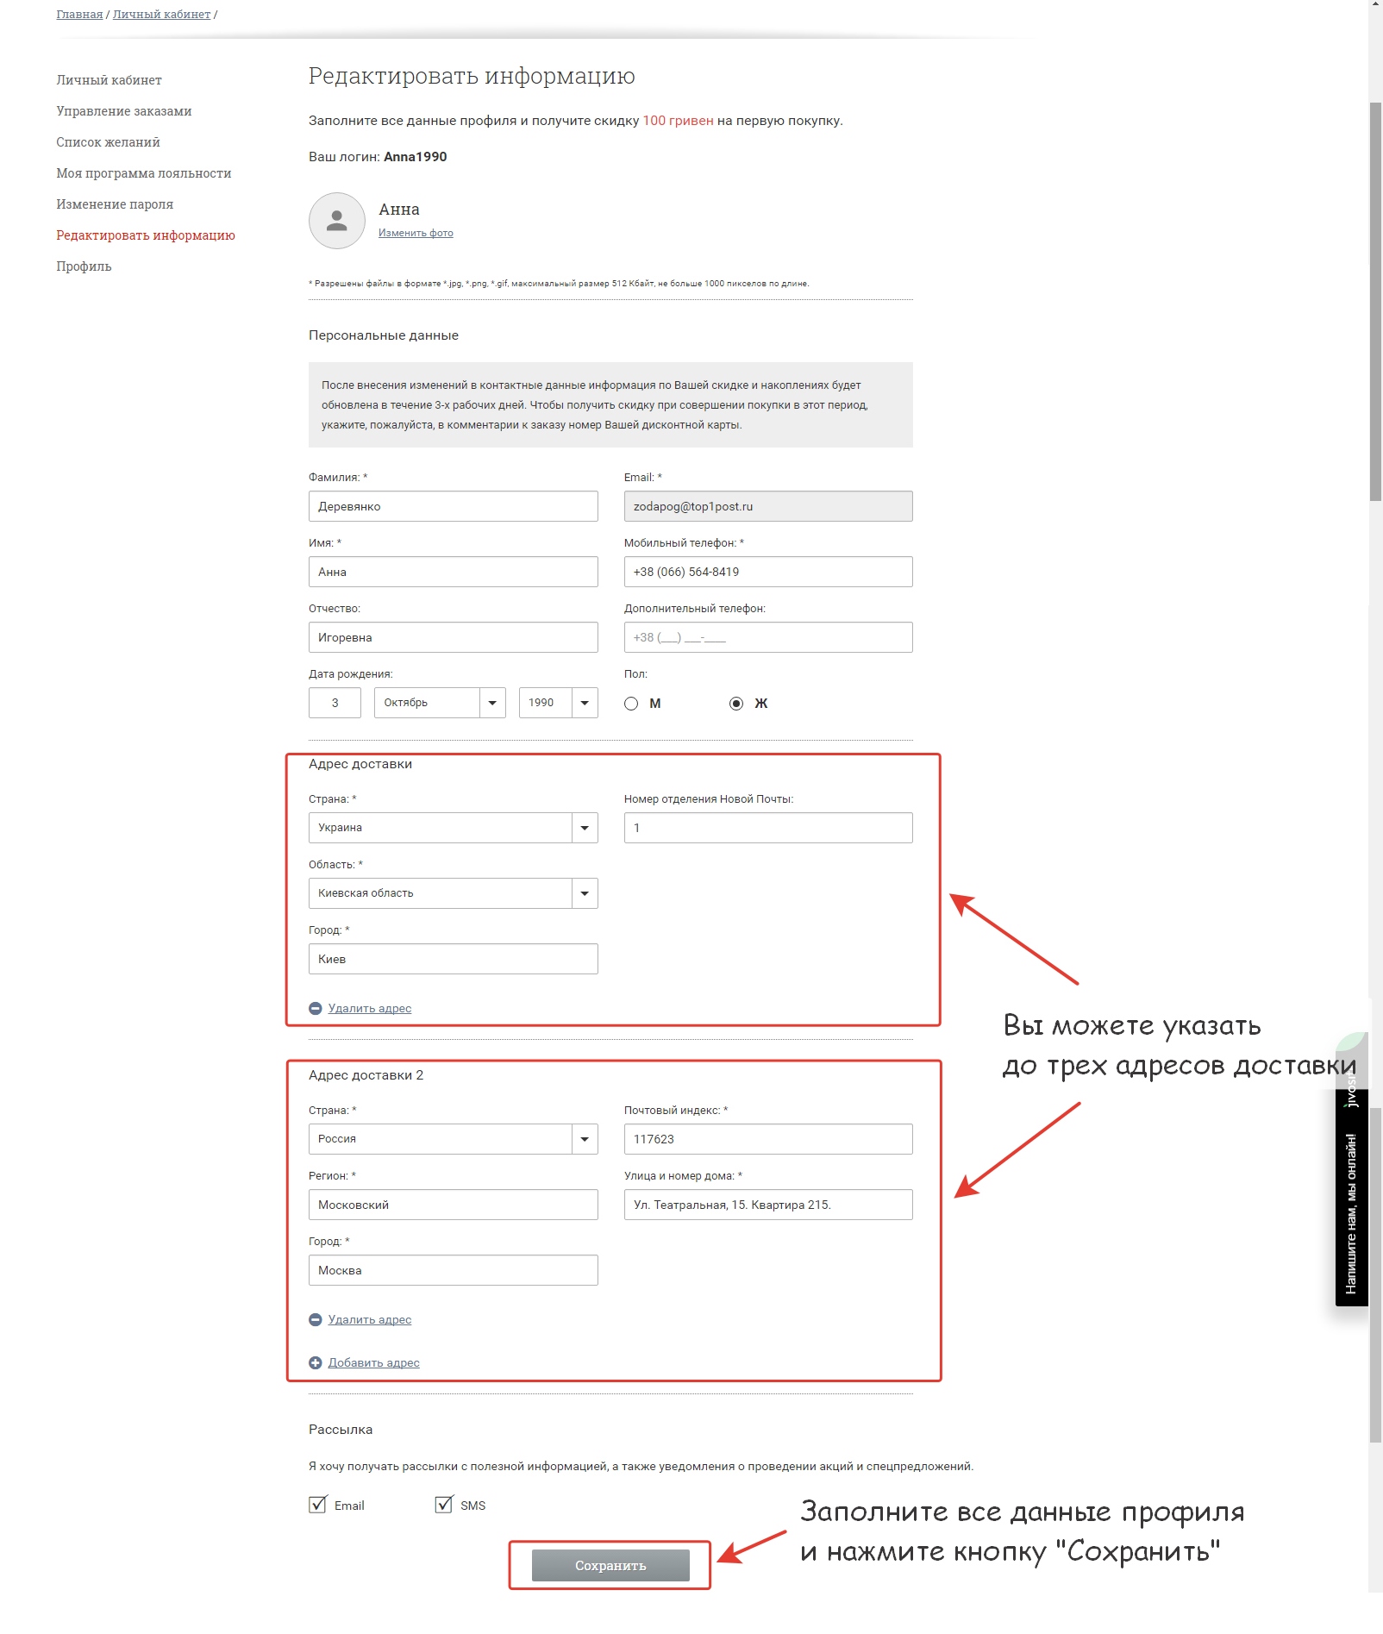The image size is (1383, 1634).
Task: Click Почтовый индекс field 117623
Action: click(768, 1139)
